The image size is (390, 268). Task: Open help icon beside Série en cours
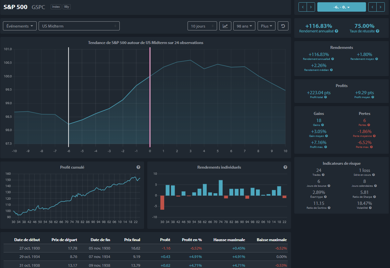374,175
